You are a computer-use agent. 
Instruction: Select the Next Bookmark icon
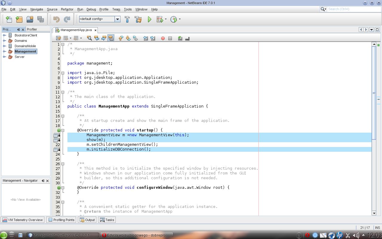coord(128,38)
